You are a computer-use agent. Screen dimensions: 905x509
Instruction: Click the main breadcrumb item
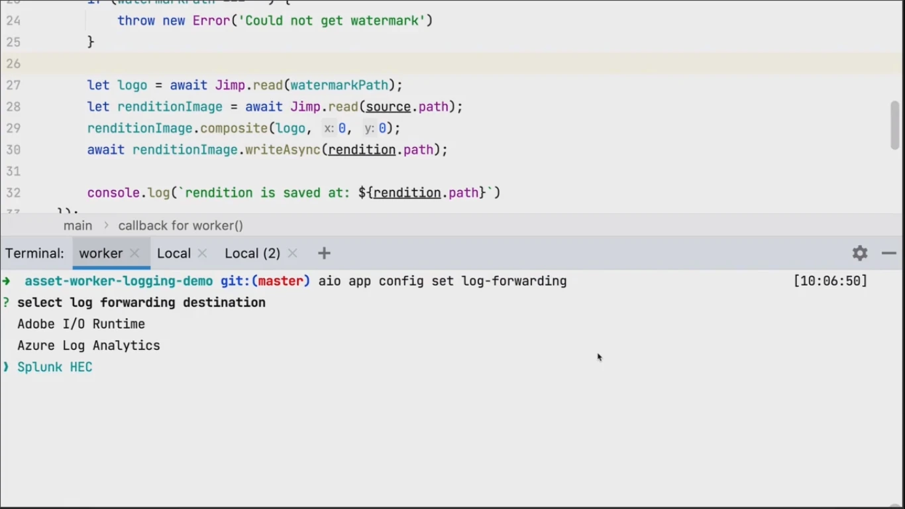pyautogui.click(x=78, y=226)
